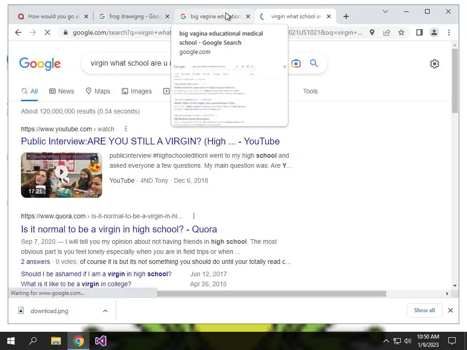Share this page icon in address bar

387,32
